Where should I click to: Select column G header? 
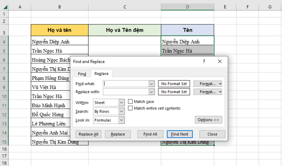pos(270,7)
